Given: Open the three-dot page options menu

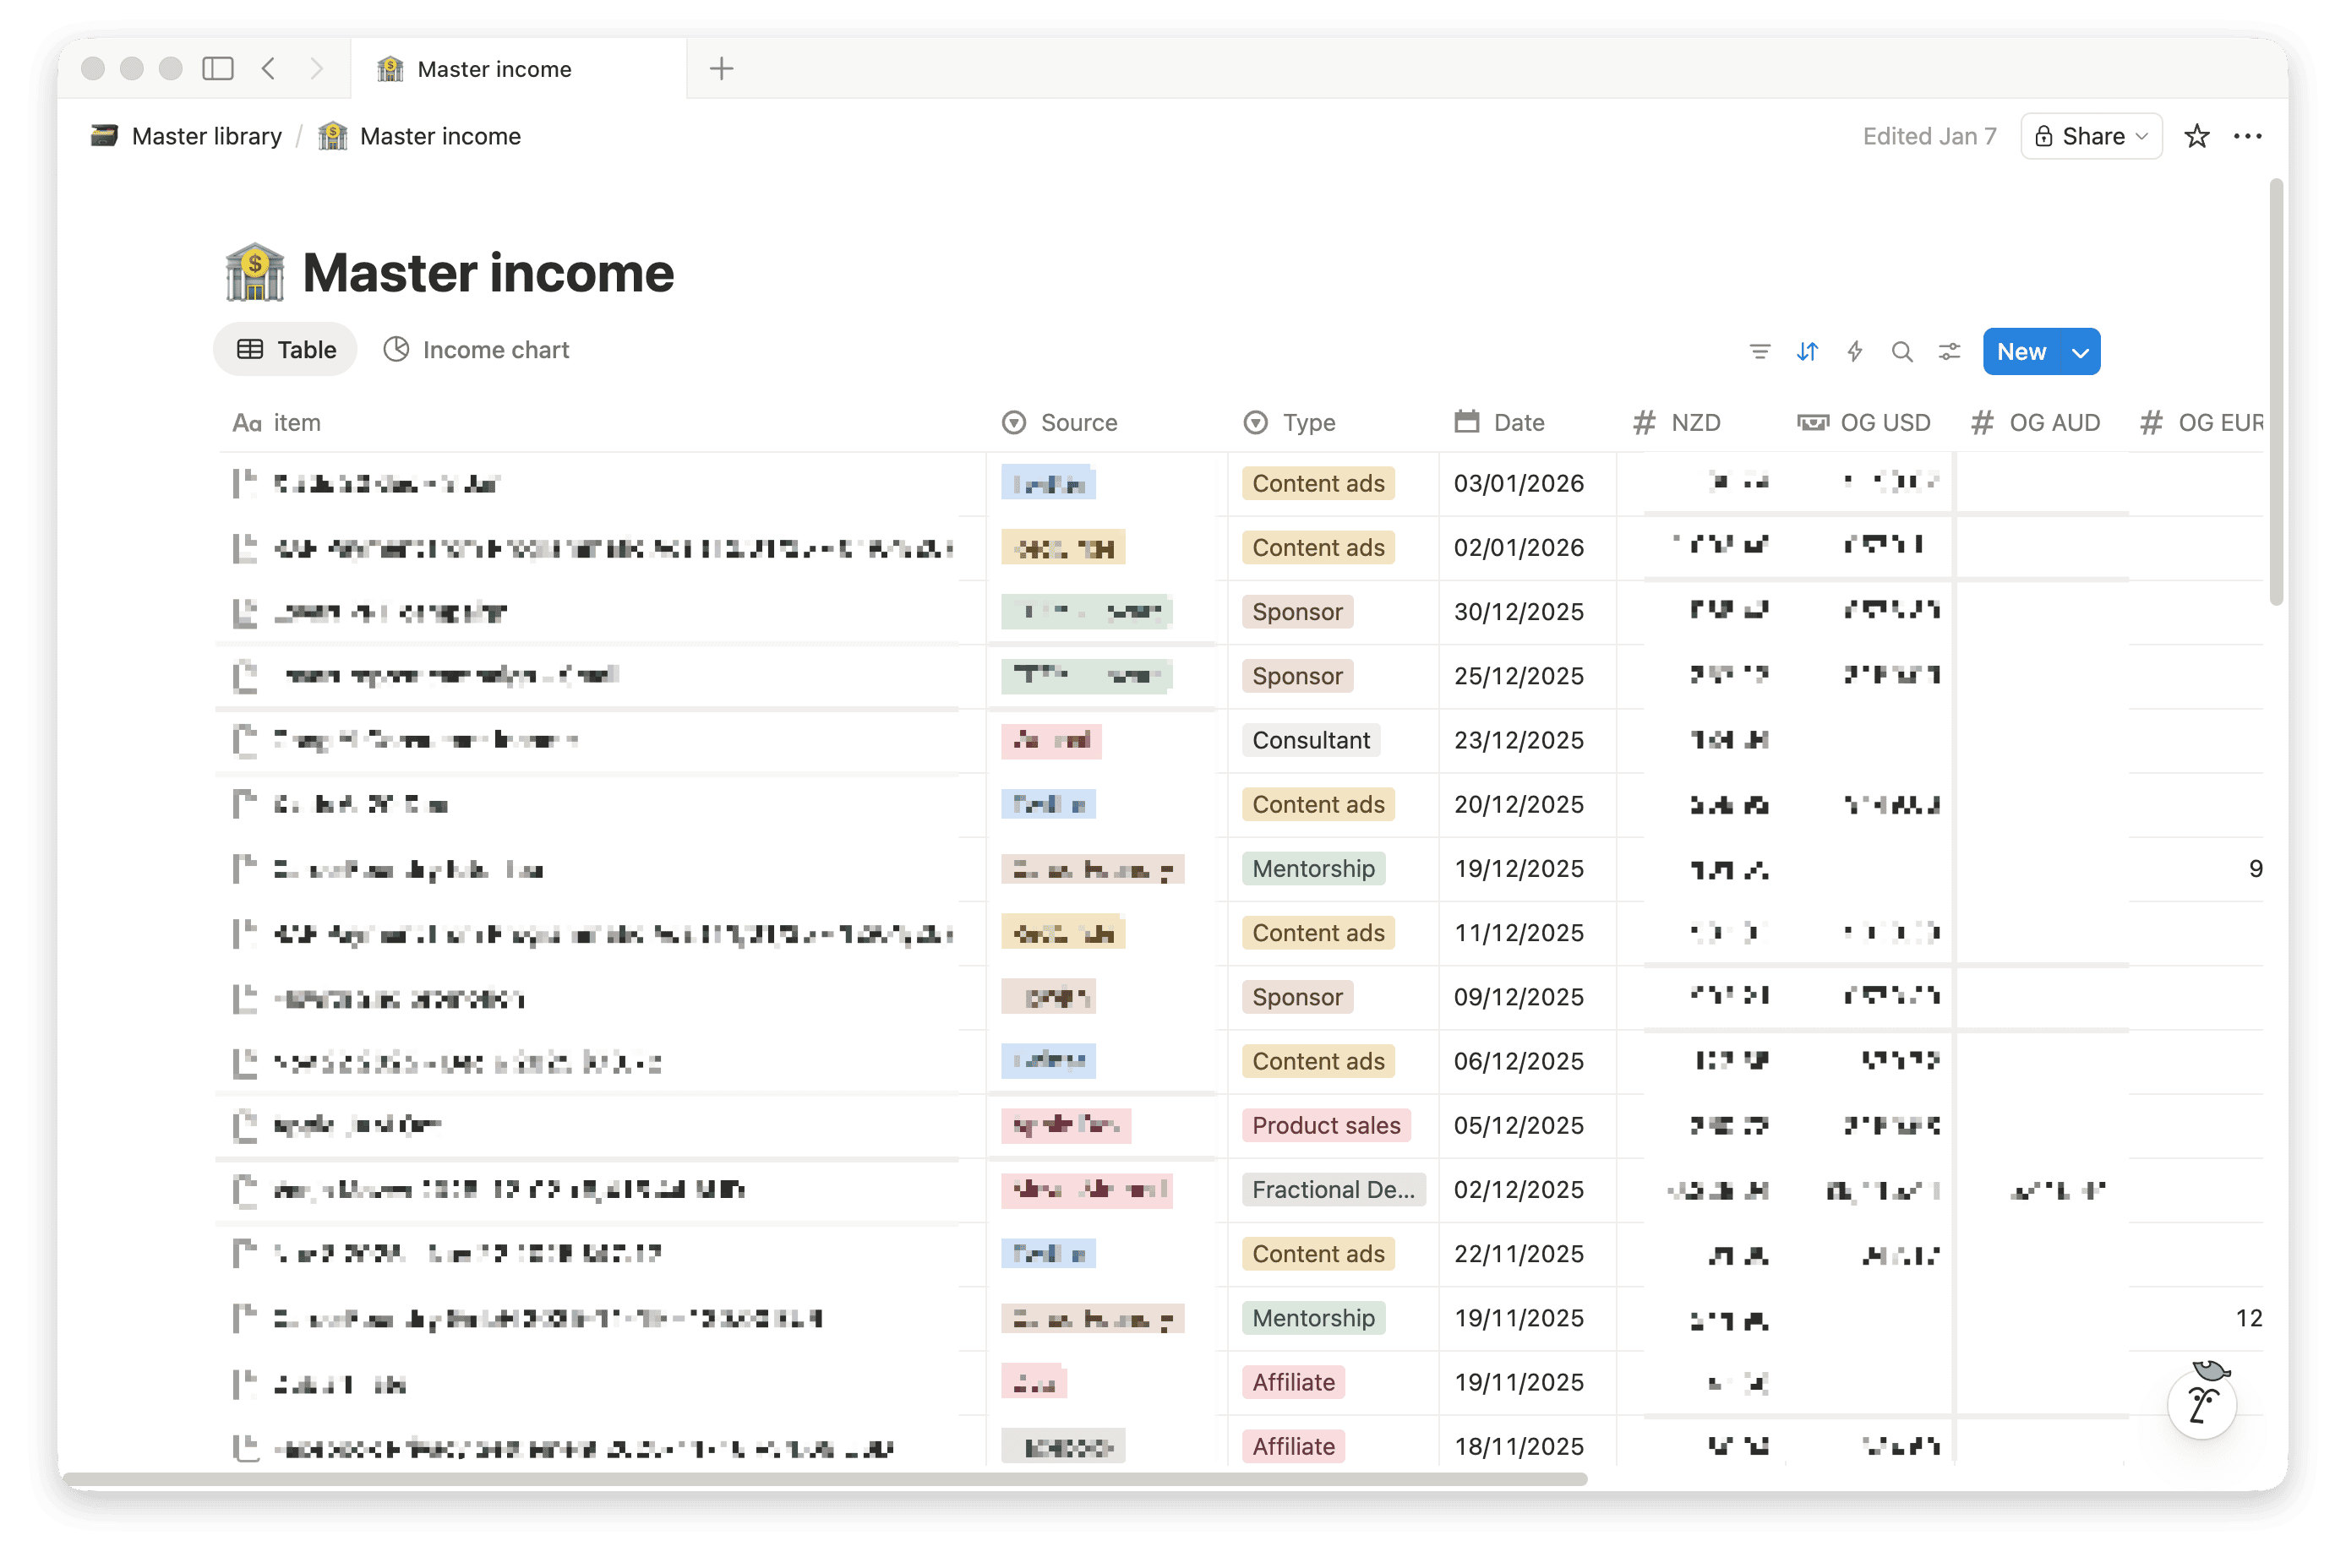Looking at the screenshot, I should point(2247,136).
